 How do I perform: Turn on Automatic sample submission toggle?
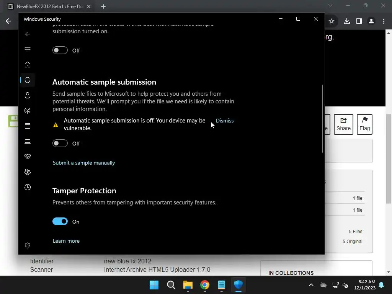pos(60,143)
